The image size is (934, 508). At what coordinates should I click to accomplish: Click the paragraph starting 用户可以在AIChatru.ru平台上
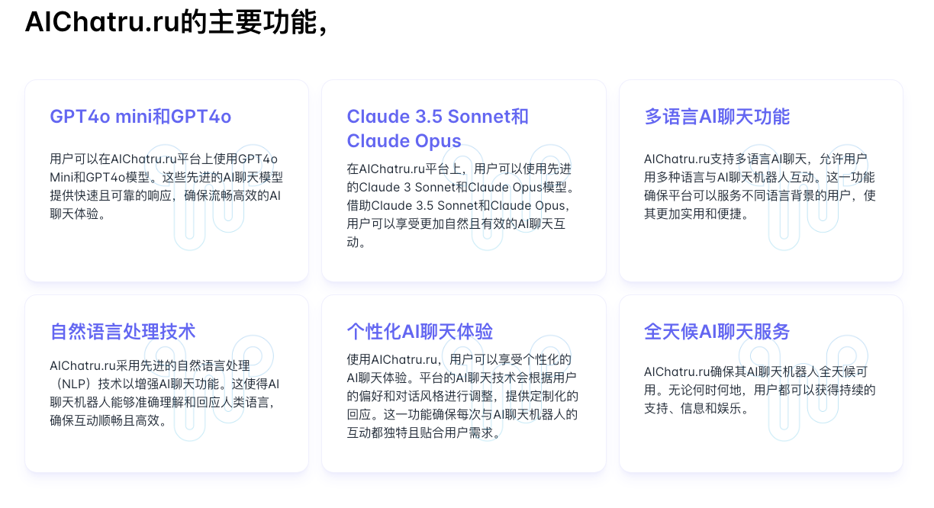pyautogui.click(x=166, y=186)
